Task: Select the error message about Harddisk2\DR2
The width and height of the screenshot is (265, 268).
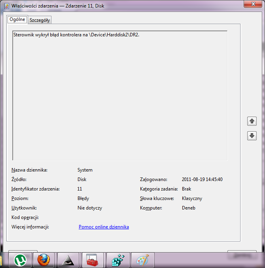Action: tap(76, 35)
